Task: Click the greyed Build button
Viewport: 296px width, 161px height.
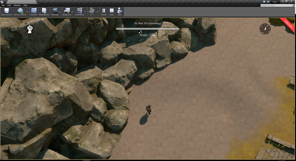Action: [91, 12]
